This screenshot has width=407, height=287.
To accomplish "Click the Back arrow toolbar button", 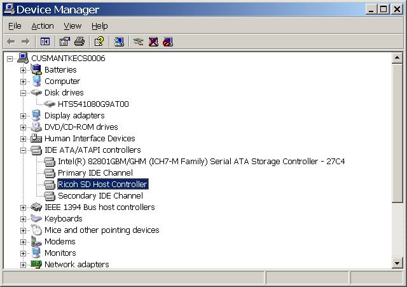I will click(x=11, y=41).
